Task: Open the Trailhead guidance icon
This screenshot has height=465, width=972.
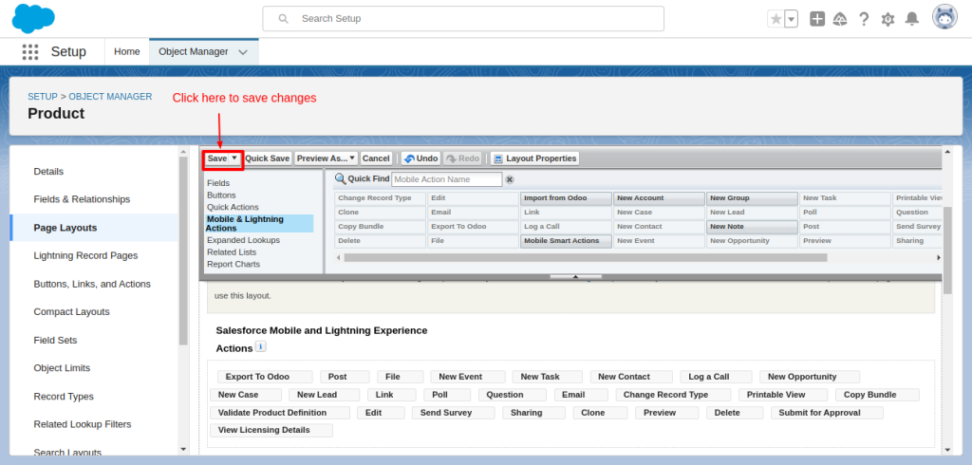Action: pyautogui.click(x=840, y=19)
